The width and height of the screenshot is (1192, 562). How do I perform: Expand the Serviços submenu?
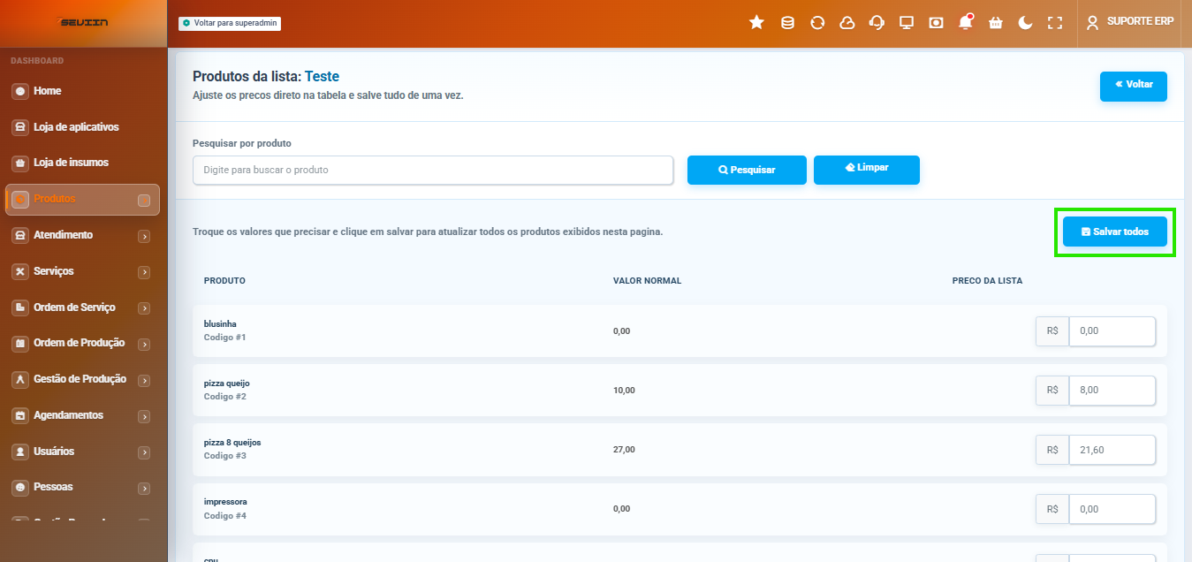144,272
